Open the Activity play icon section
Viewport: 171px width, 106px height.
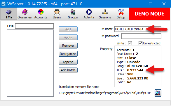point(89,14)
